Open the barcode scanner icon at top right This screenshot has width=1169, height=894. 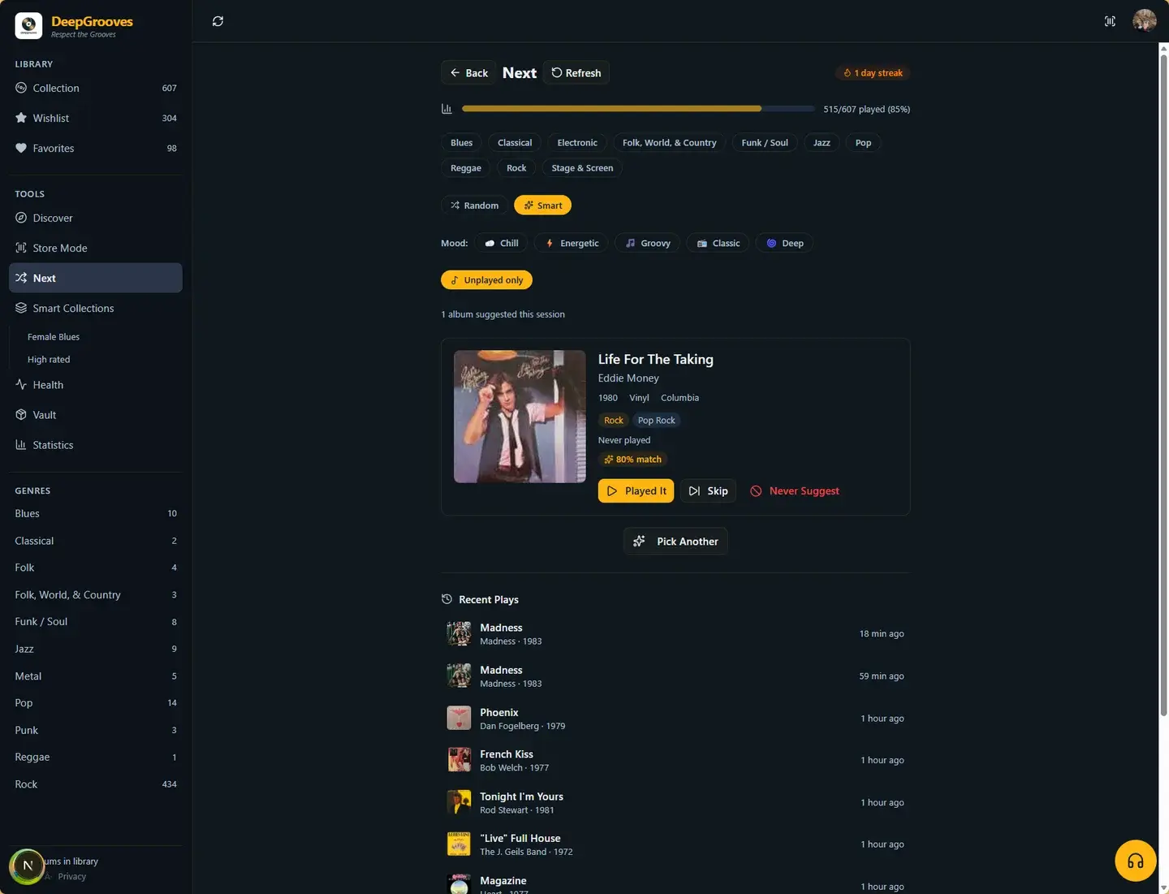coord(1110,21)
